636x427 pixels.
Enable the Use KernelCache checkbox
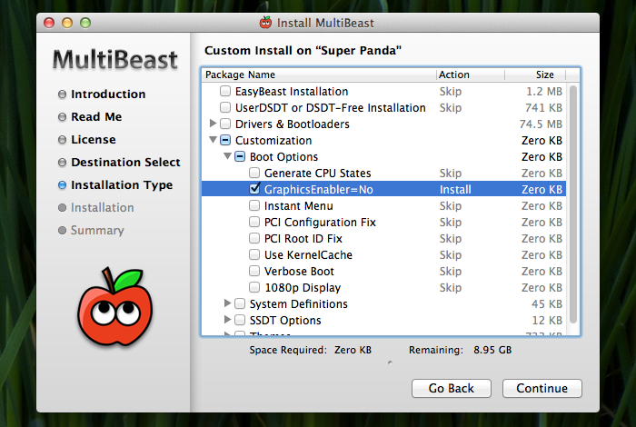pyautogui.click(x=254, y=254)
